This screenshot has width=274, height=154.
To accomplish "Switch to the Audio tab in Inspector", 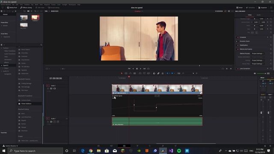I will click(259, 15).
